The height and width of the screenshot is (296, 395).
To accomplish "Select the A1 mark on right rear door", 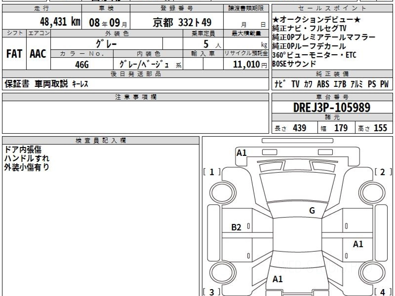I will [x=358, y=244].
